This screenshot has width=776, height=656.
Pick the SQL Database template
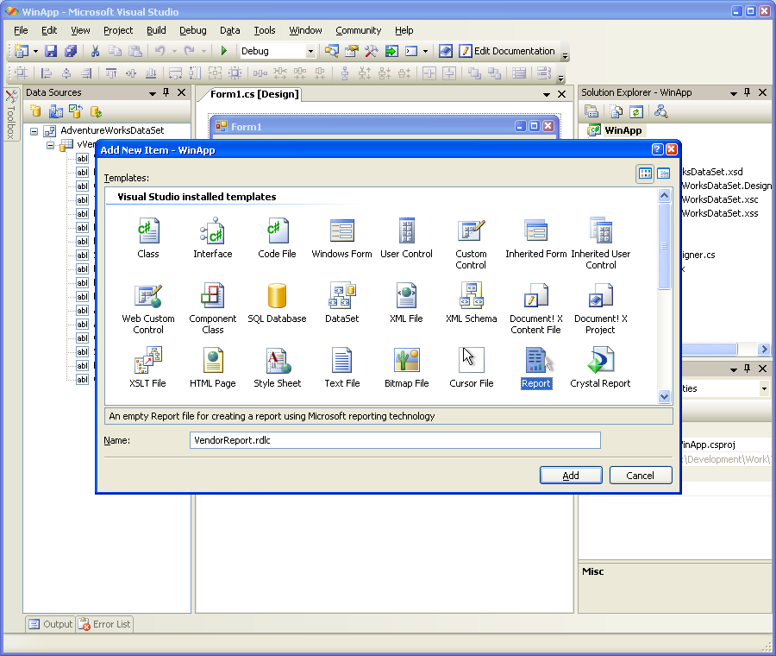(x=277, y=296)
